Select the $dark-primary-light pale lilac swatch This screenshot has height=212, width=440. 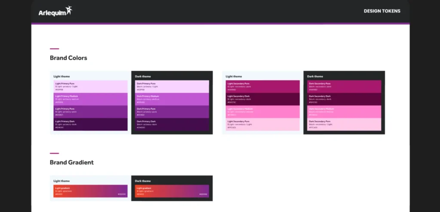[172, 87]
